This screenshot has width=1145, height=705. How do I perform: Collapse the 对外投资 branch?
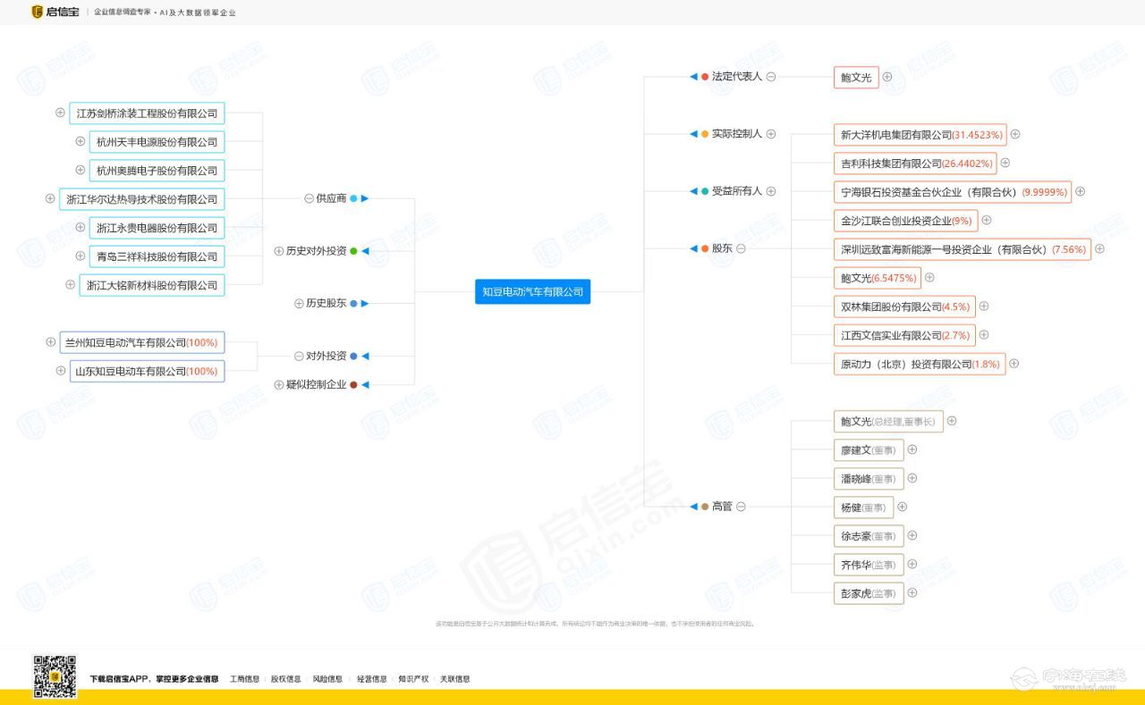tap(299, 356)
